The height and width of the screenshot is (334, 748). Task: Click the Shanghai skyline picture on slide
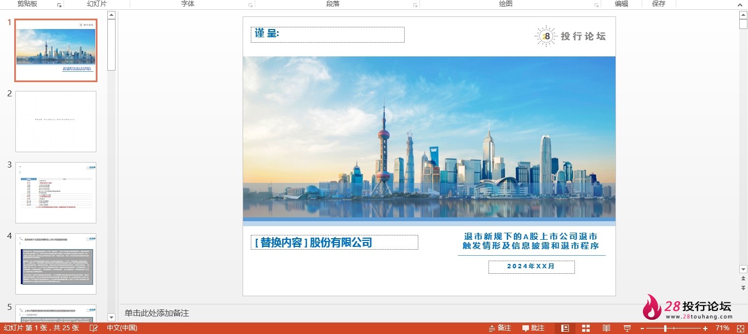pyautogui.click(x=429, y=137)
